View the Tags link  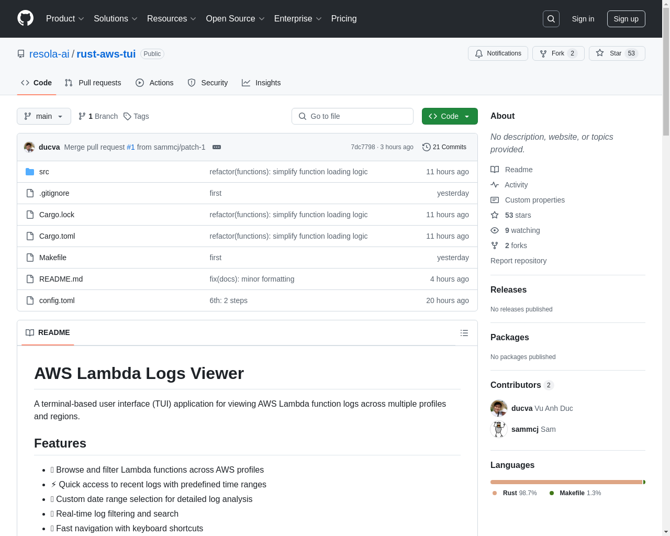click(x=136, y=116)
